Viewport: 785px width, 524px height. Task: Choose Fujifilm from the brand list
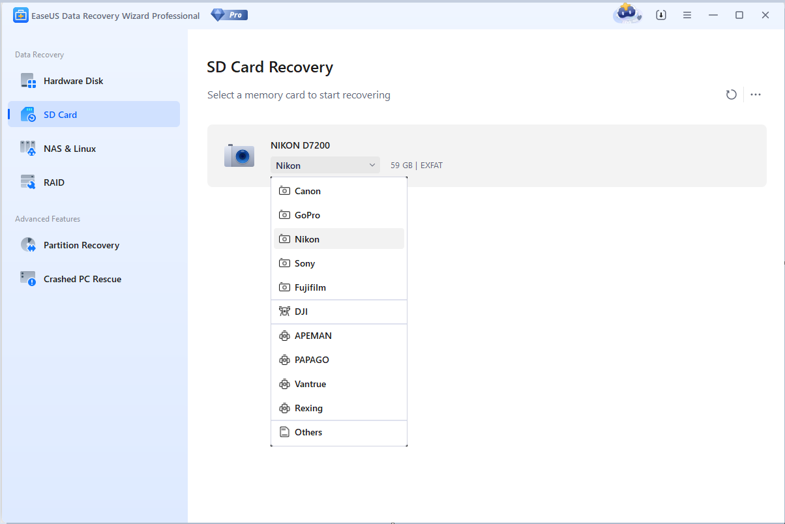[339, 287]
